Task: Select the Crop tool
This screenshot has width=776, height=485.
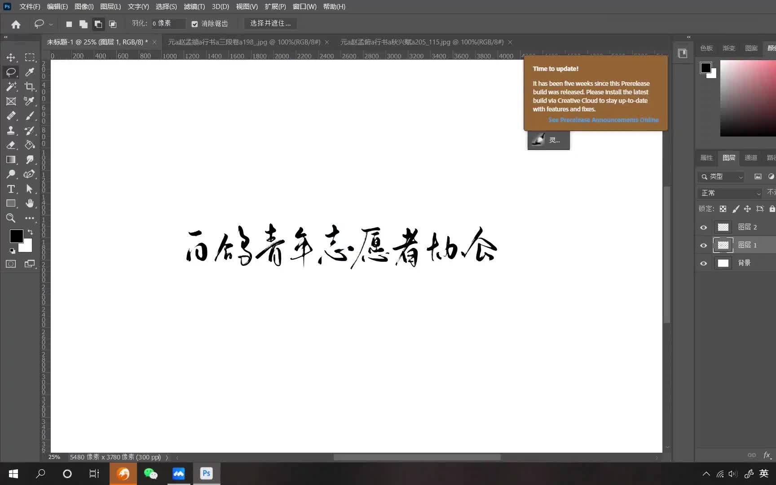Action: point(30,87)
